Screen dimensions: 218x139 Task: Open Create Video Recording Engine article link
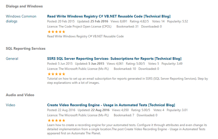(111, 105)
